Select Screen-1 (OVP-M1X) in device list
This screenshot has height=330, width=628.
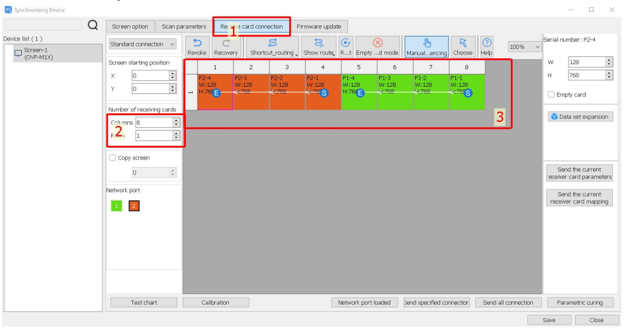coord(58,53)
